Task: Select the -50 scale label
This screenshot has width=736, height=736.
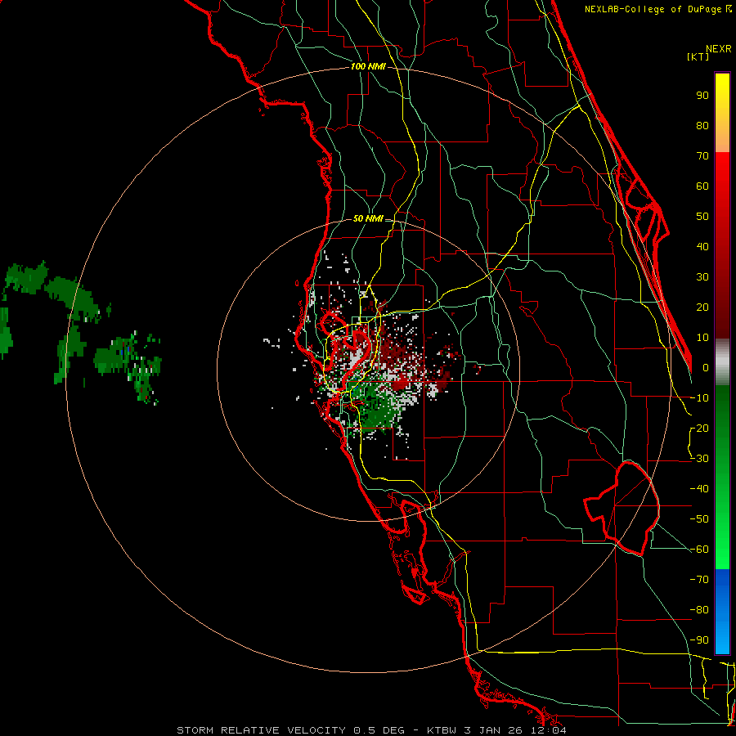Action: pyautogui.click(x=699, y=519)
